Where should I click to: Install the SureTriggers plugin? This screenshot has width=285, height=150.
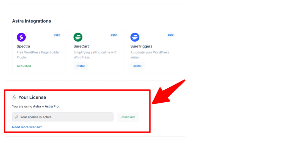[138, 66]
